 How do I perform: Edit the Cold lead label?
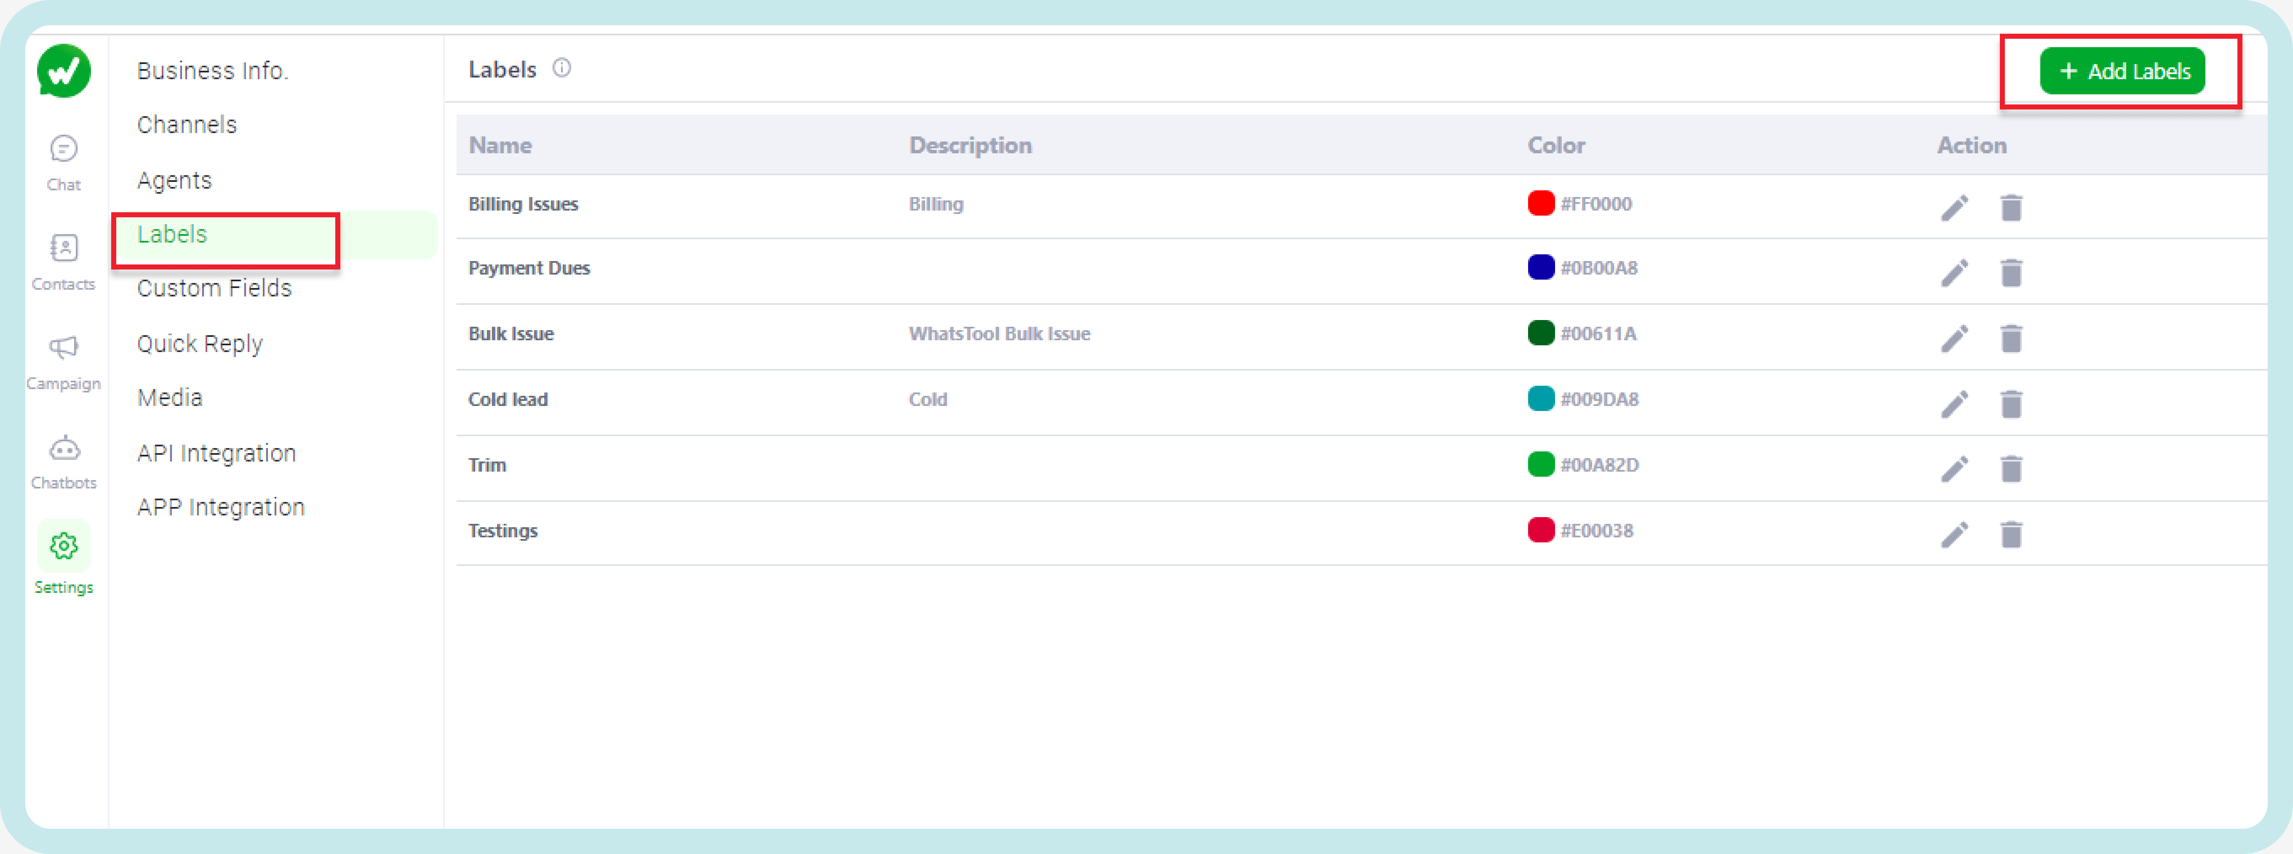tap(1954, 404)
